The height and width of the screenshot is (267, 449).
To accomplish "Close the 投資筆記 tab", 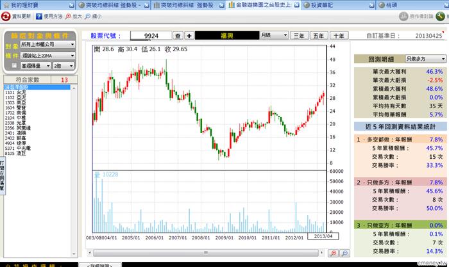I will pos(371,5).
